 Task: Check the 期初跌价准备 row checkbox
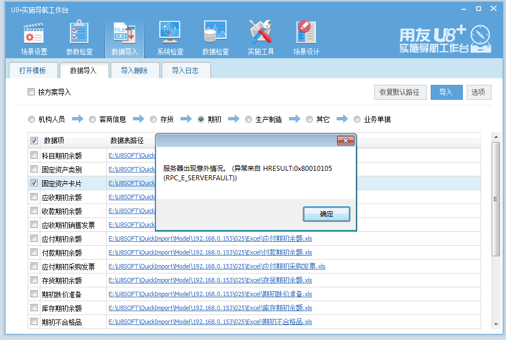pos(34,294)
